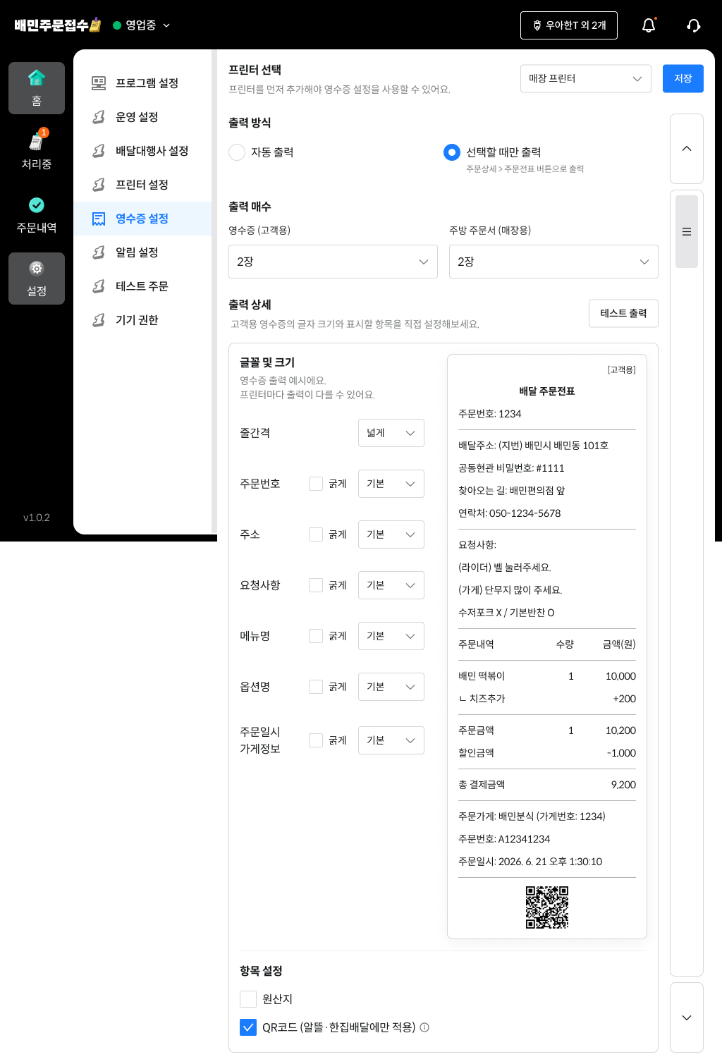Image resolution: width=722 pixels, height=1064 pixels.
Task: Enable 굵게 for 주문번호
Action: (316, 484)
